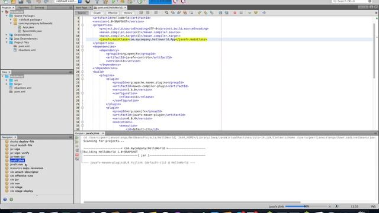Click the green round icon beside Navigator help
The width and height of the screenshot is (379, 213).
coord(11,199)
